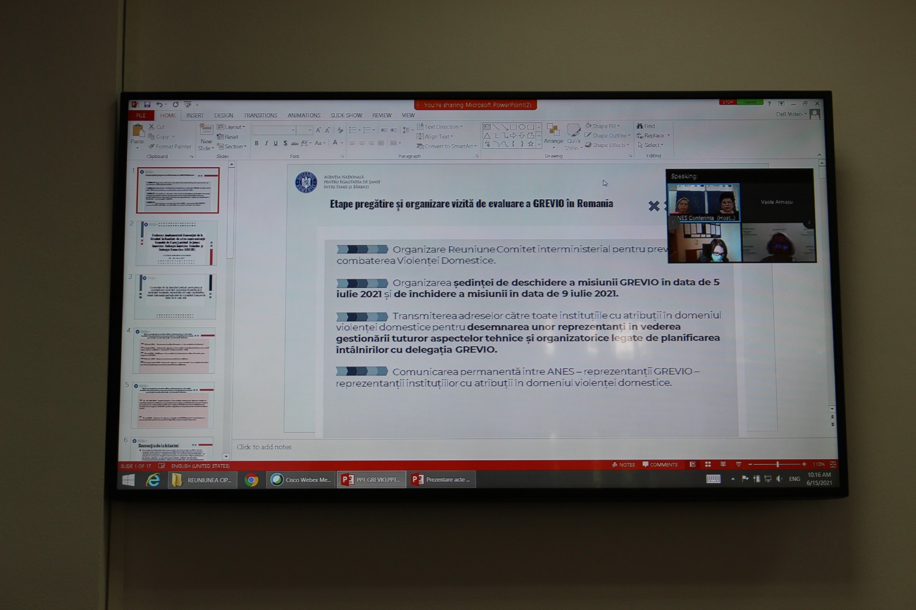The width and height of the screenshot is (916, 610).
Task: Toggle bold formatting
Action: [x=256, y=143]
